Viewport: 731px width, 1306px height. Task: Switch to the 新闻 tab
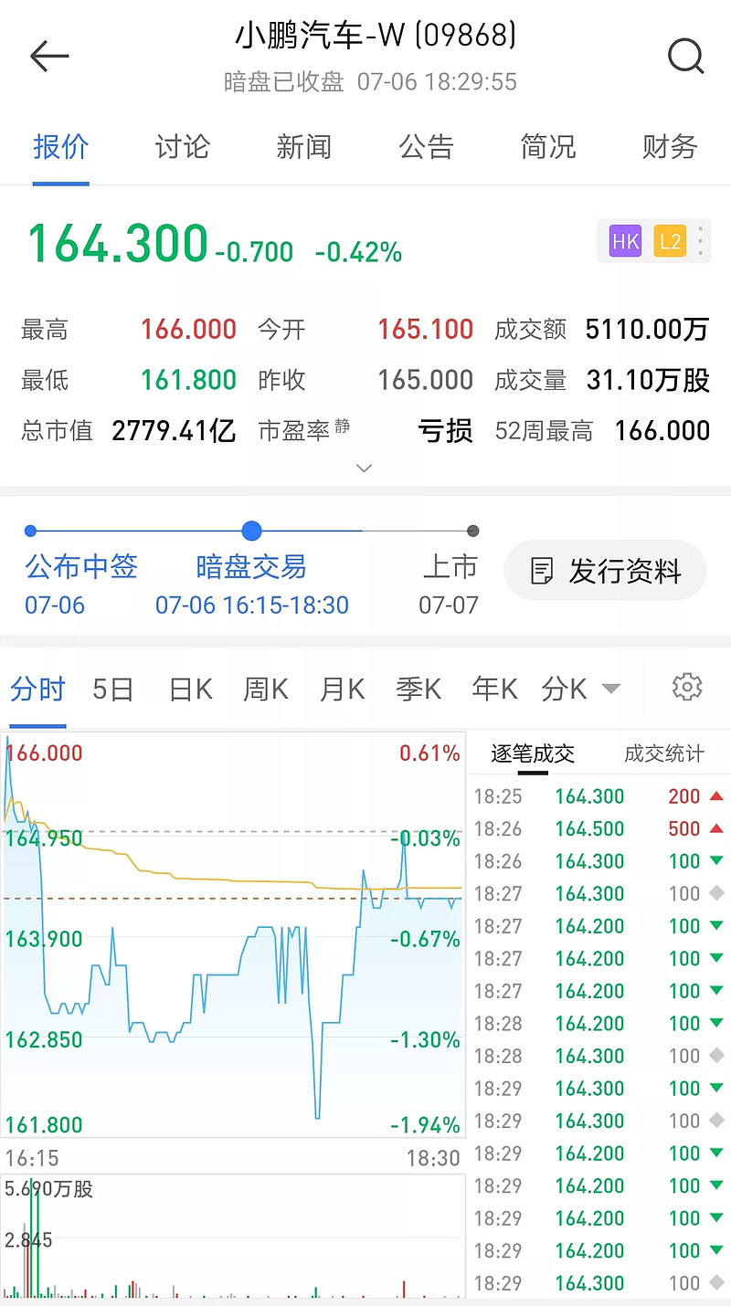[x=304, y=146]
